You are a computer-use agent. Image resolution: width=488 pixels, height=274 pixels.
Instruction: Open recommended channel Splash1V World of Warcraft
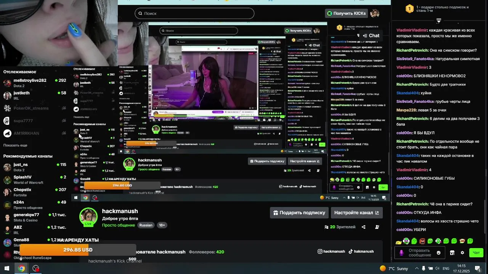click(35, 180)
